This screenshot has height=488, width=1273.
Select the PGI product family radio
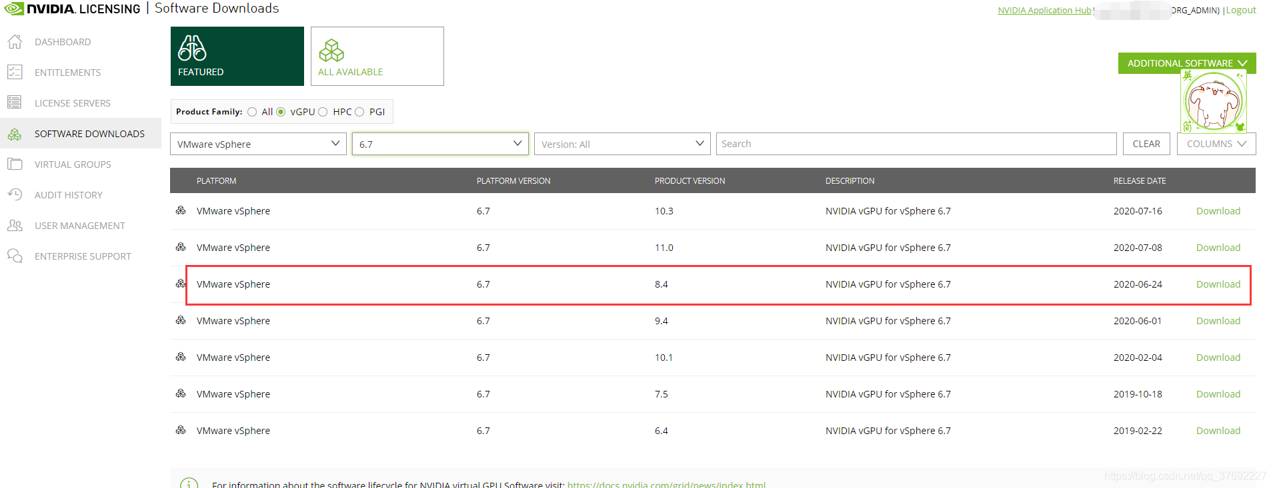click(x=359, y=112)
